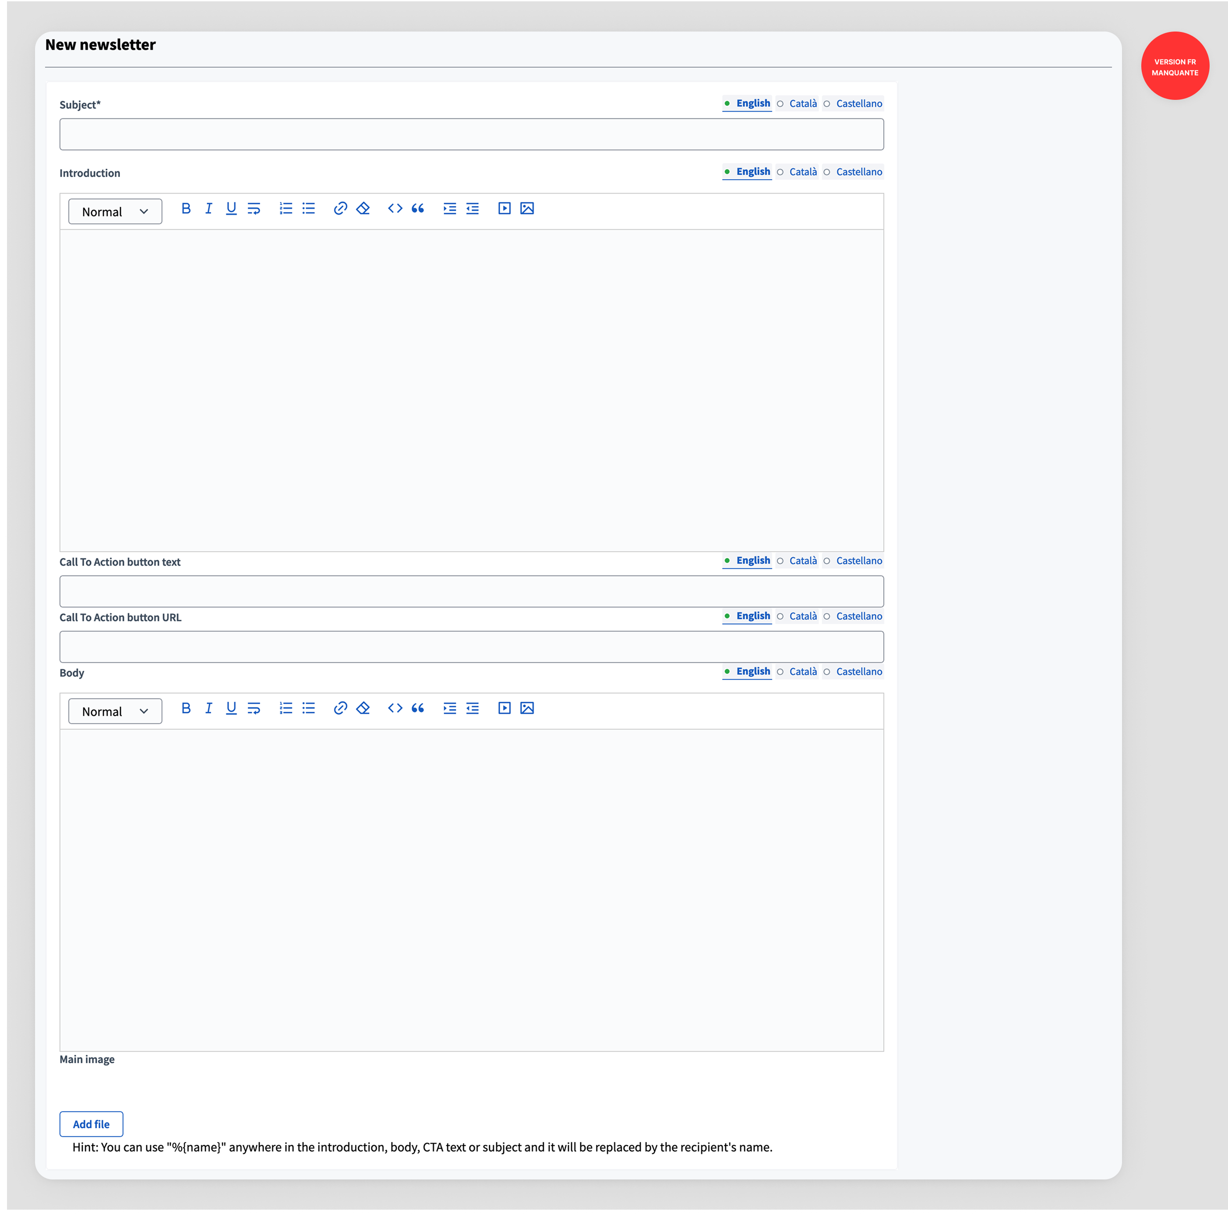Switch Introduction to Català tab

pos(797,172)
